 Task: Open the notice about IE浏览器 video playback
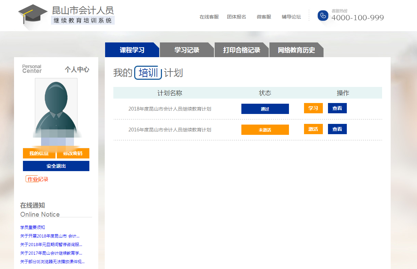[x=52, y=262]
